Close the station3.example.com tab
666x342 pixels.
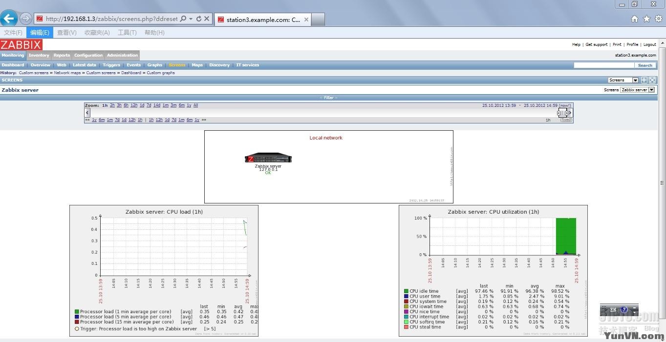click(306, 20)
